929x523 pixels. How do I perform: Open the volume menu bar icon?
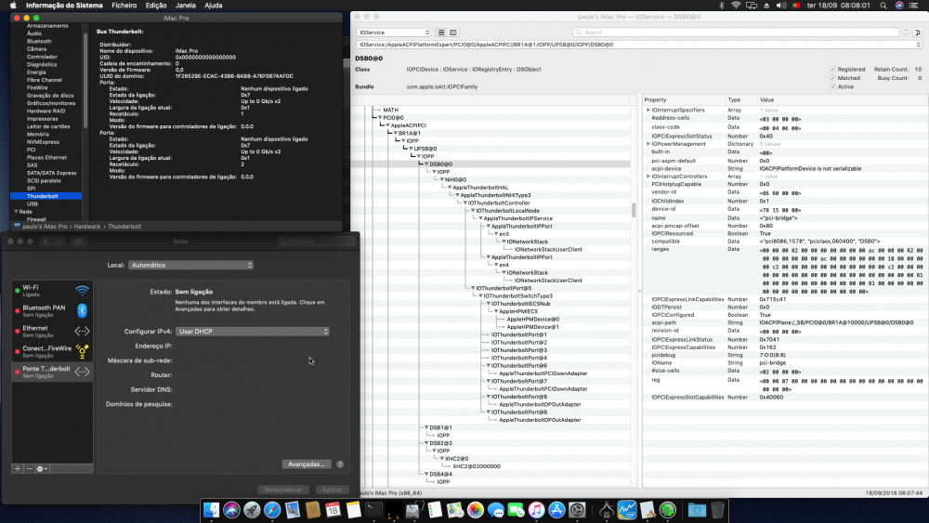tap(781, 6)
